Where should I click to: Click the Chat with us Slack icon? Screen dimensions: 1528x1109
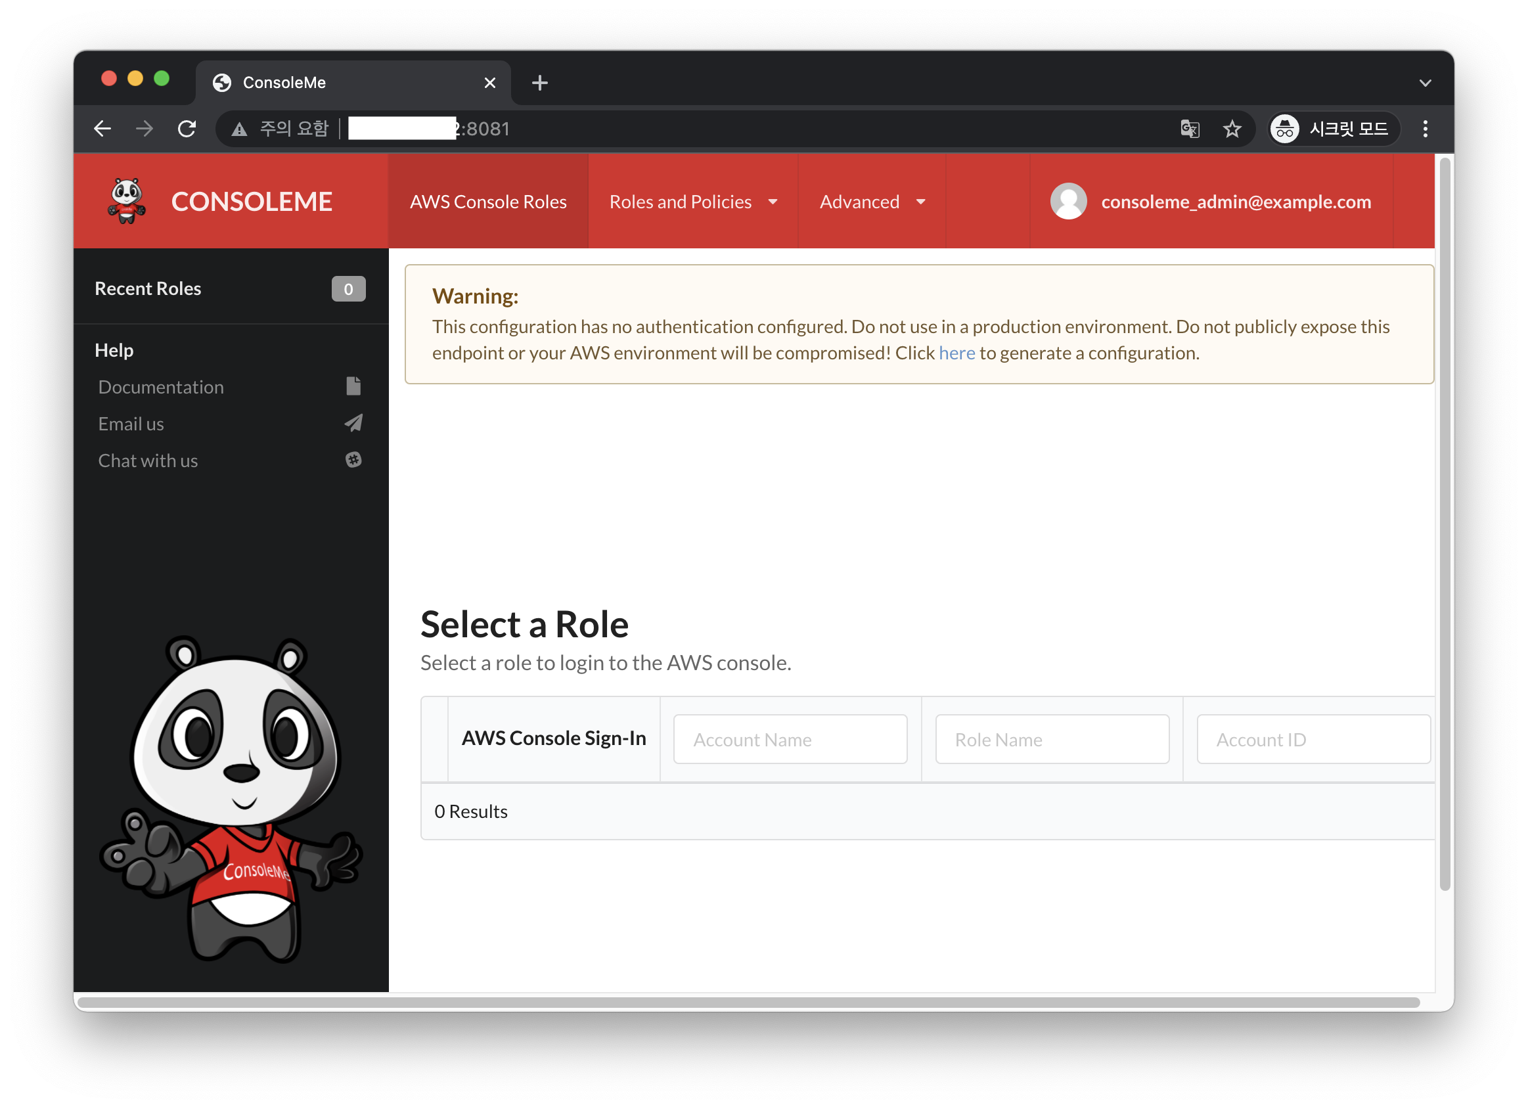pos(353,459)
